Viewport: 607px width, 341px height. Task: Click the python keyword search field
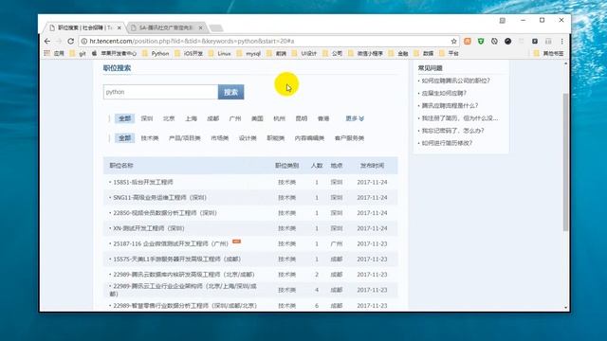click(160, 92)
